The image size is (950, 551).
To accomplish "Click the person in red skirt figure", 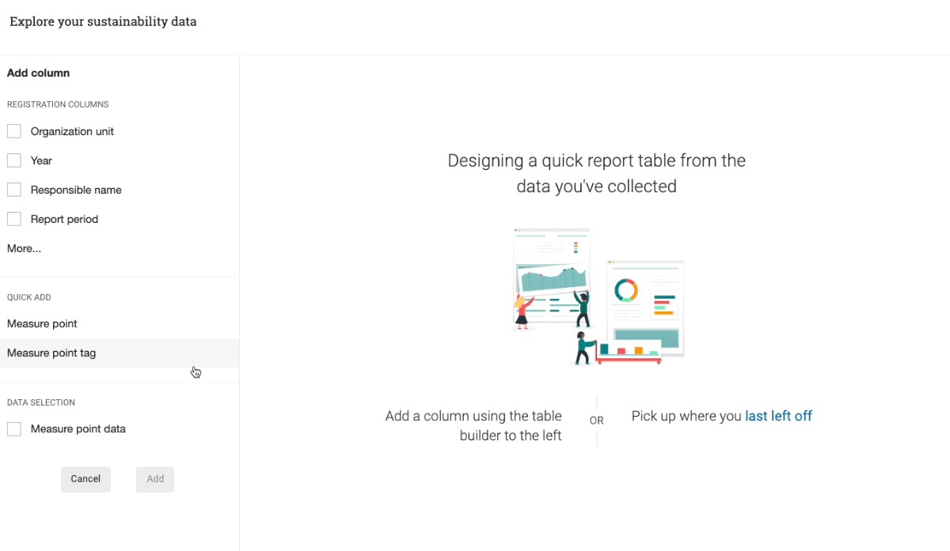I will point(522,311).
